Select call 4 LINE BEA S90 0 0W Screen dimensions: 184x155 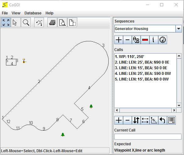(145, 74)
